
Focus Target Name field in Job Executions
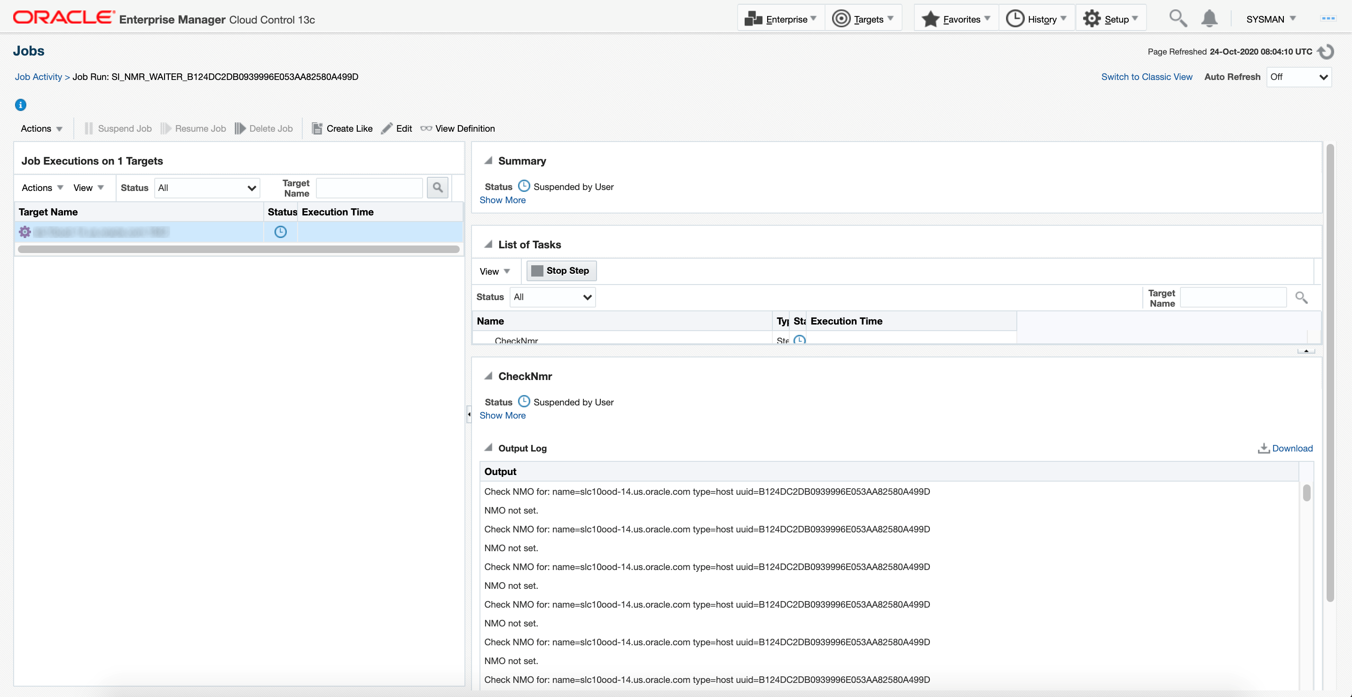pos(369,188)
